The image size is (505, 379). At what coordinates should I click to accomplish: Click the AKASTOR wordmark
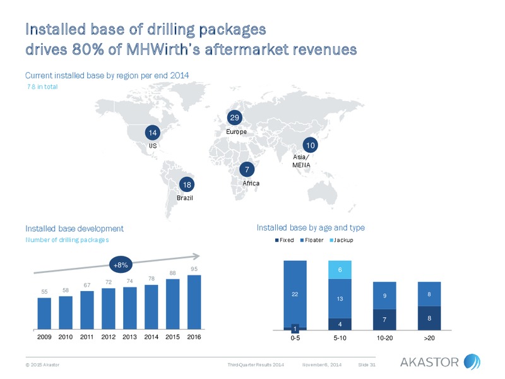429,362
